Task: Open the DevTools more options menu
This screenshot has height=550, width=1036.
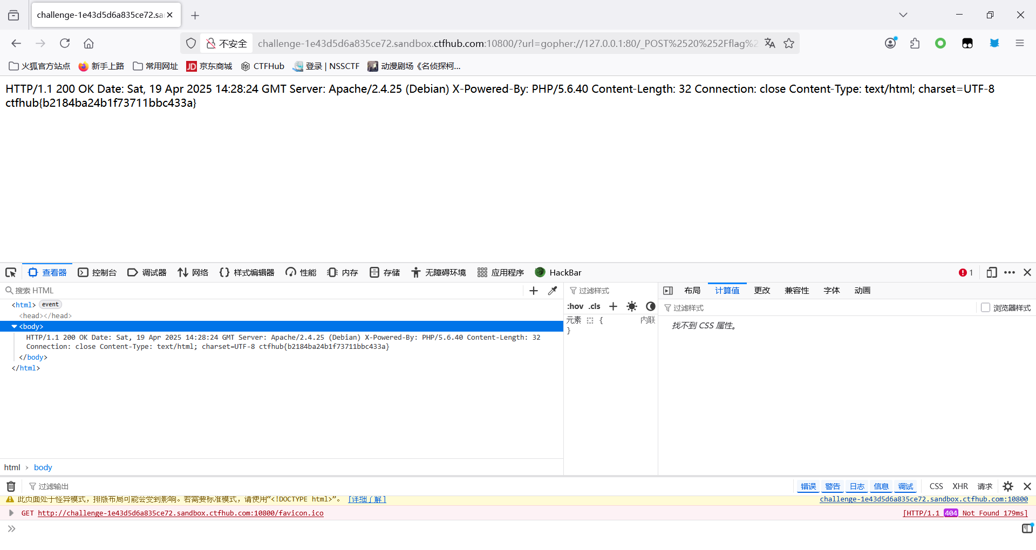Action: [x=1010, y=272]
